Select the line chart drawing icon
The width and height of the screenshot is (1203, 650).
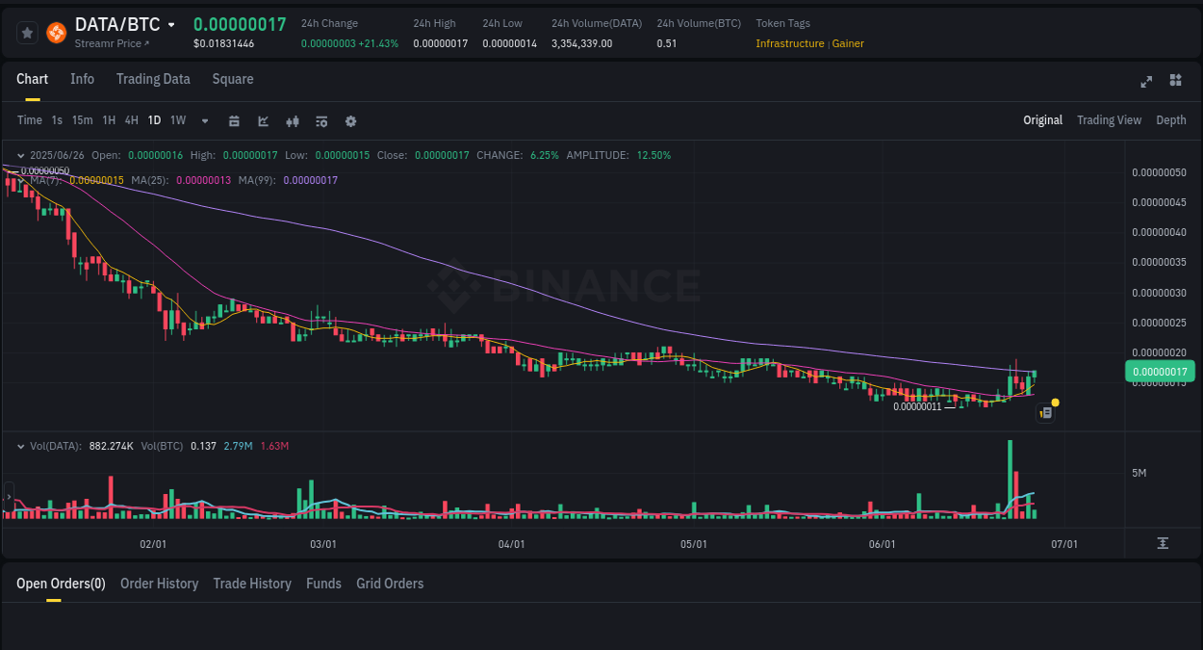(x=263, y=120)
